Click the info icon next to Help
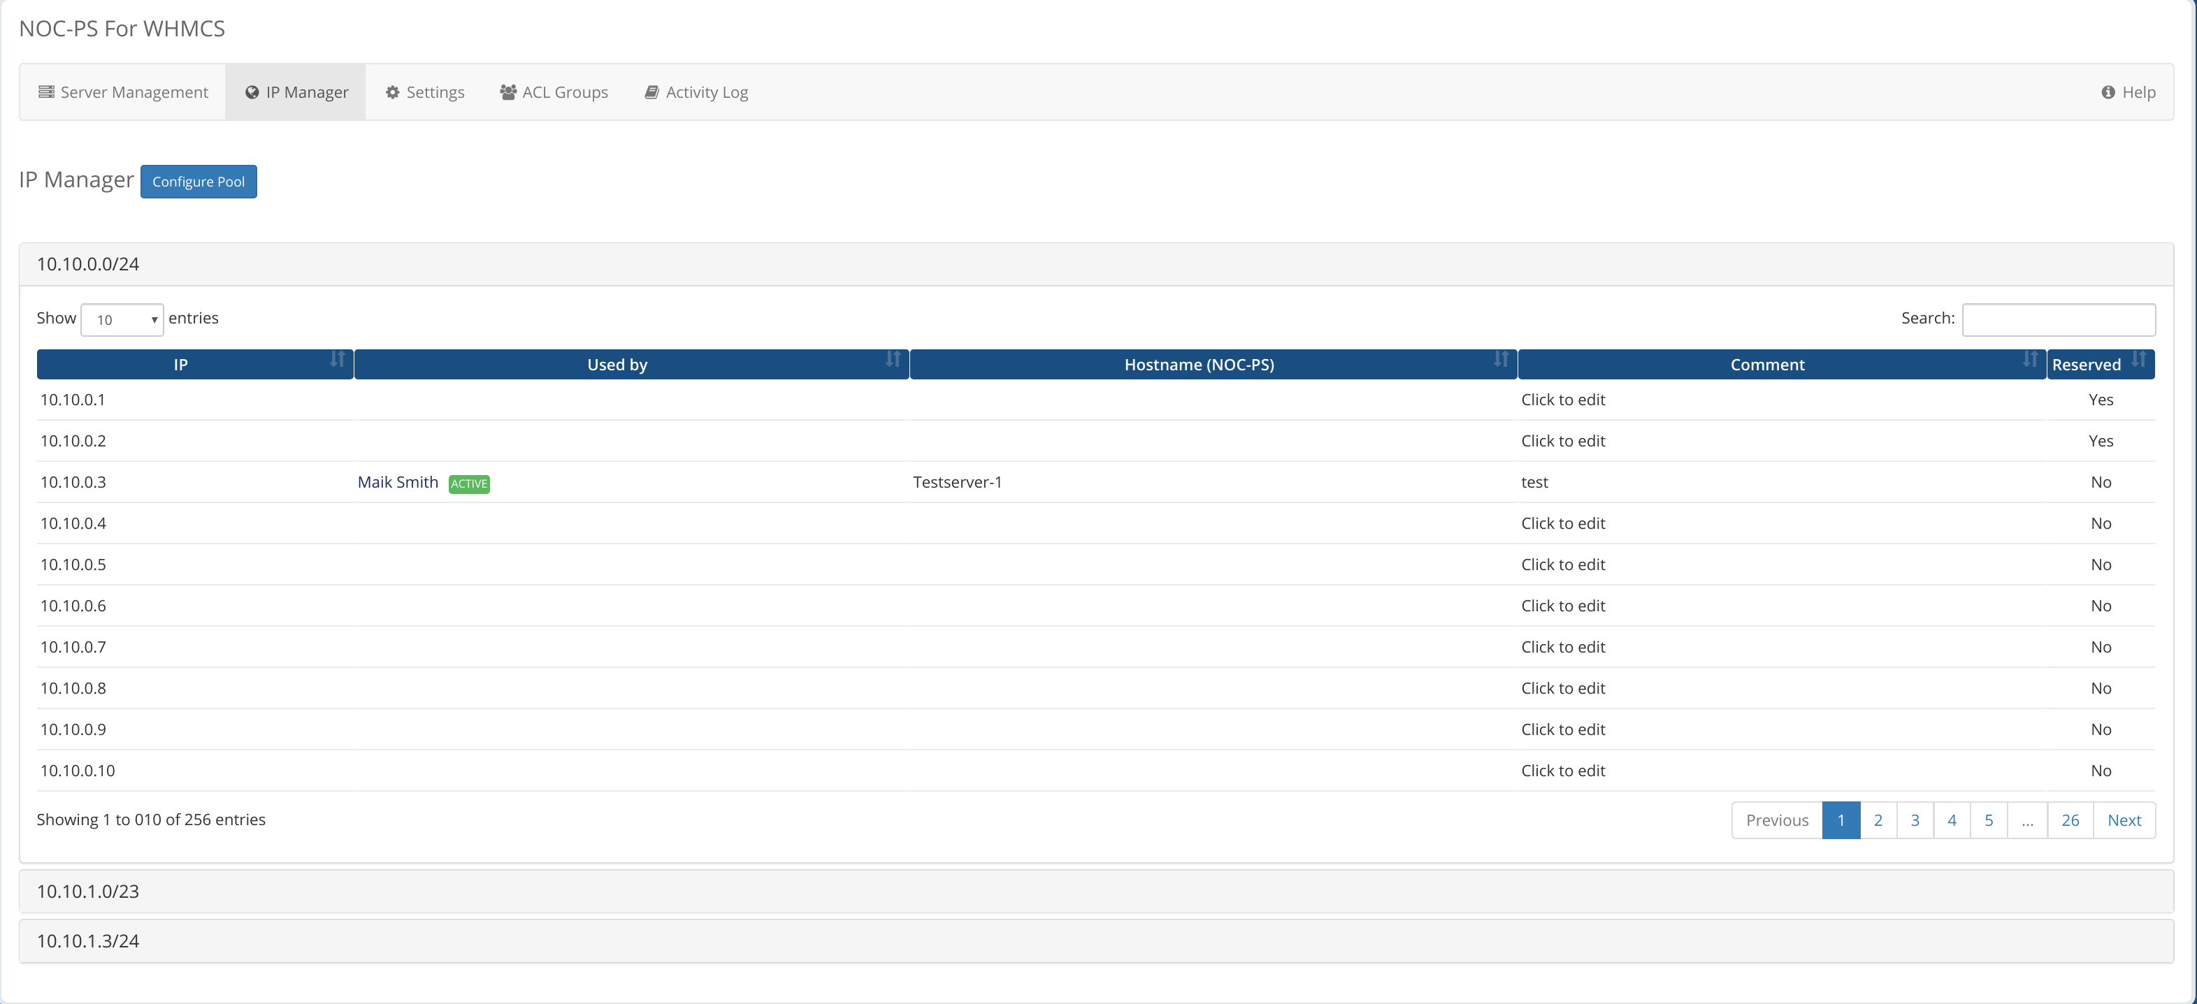The width and height of the screenshot is (2197, 1004). [x=2107, y=92]
